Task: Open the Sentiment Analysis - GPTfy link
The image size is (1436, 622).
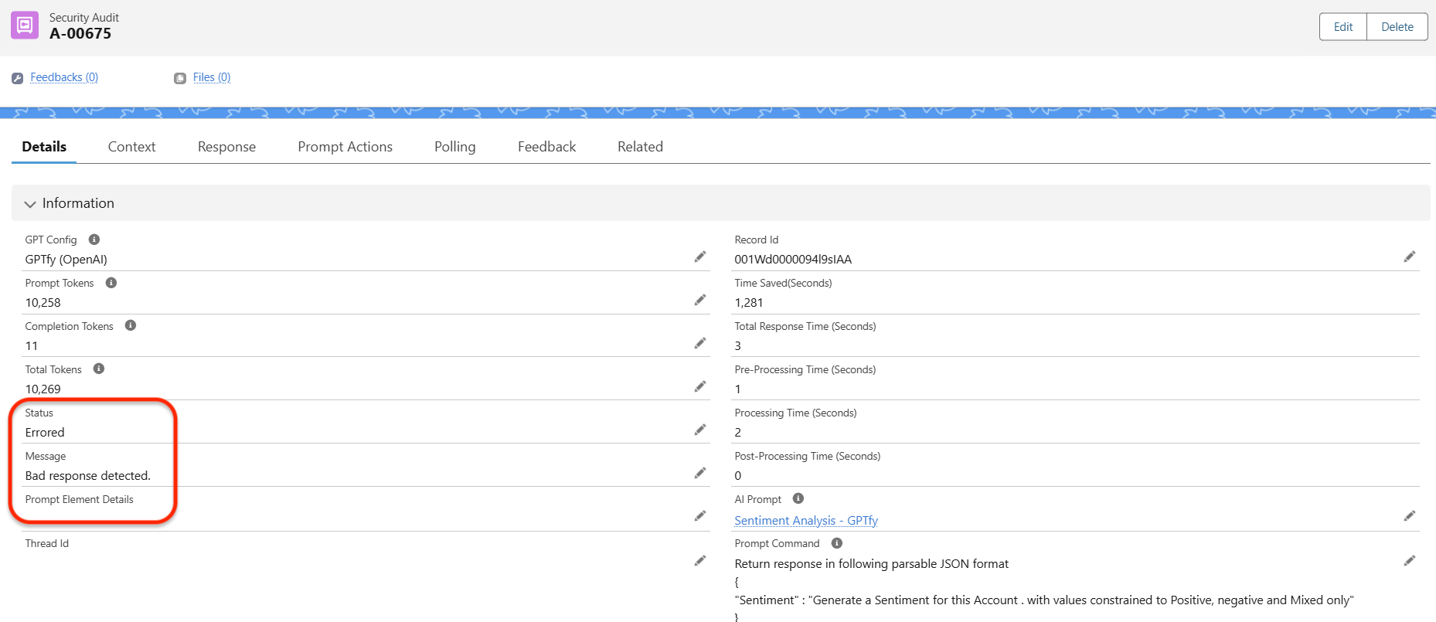Action: pyautogui.click(x=805, y=521)
